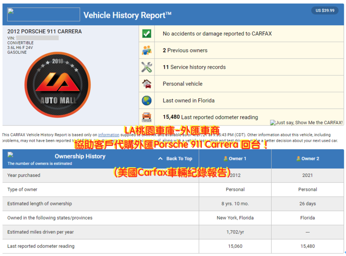Image resolution: width=346 pixels, height=256 pixels.
Task: Click 'Owned in the following states/provinces' label
Action: (x=50, y=218)
